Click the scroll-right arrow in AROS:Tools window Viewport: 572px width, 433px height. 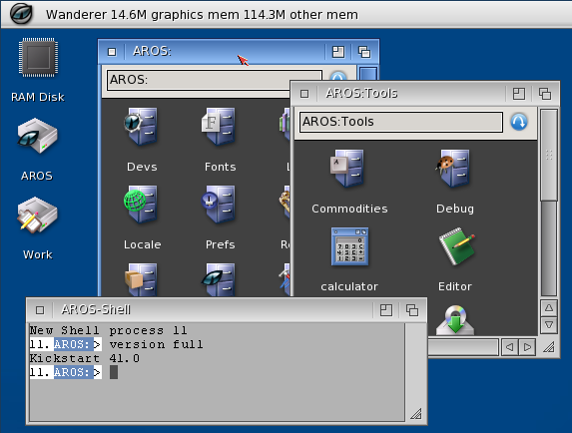click(527, 347)
